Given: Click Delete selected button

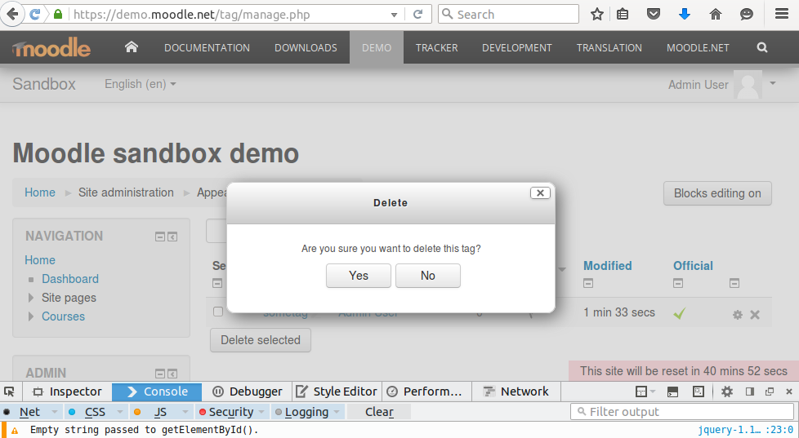Looking at the screenshot, I should [x=261, y=340].
